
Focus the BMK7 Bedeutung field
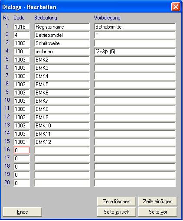pyautogui.click(x=62, y=101)
